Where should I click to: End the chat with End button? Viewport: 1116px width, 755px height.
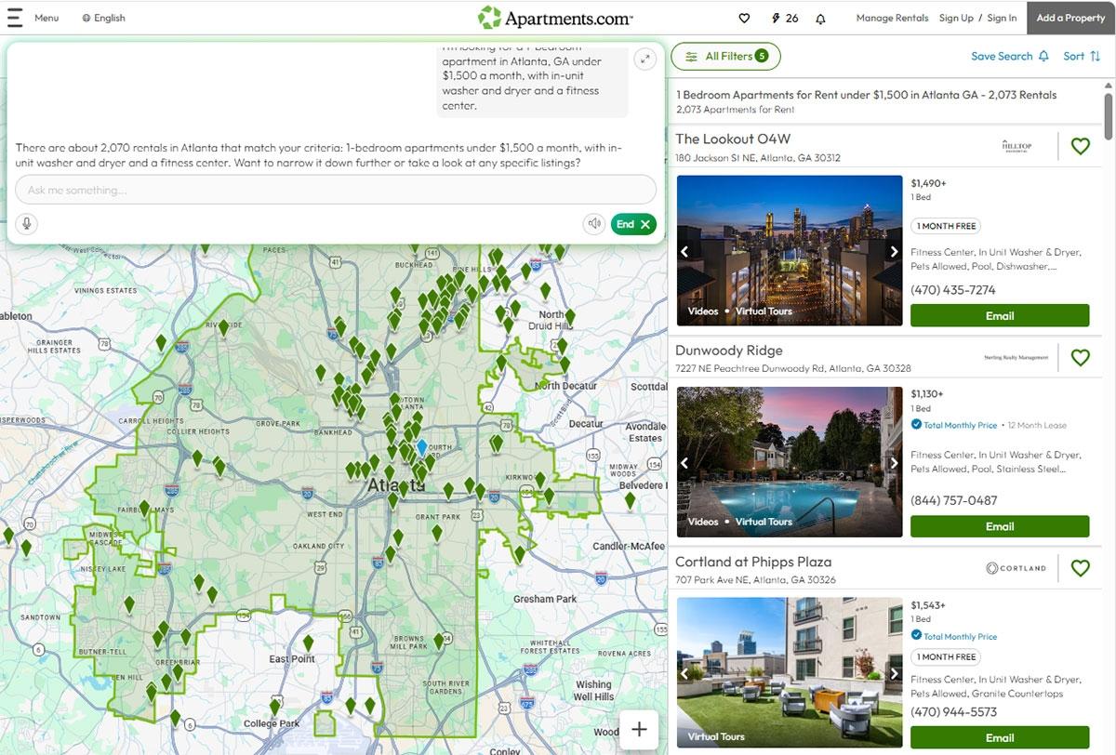pos(633,224)
